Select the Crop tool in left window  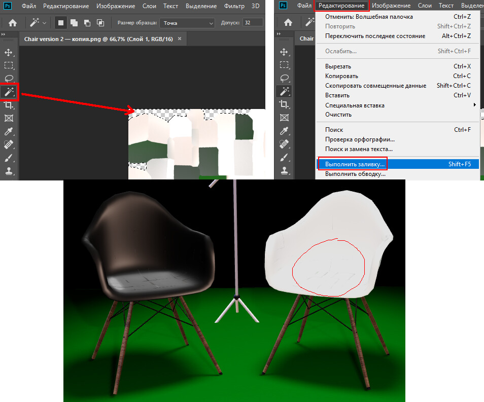(8, 105)
